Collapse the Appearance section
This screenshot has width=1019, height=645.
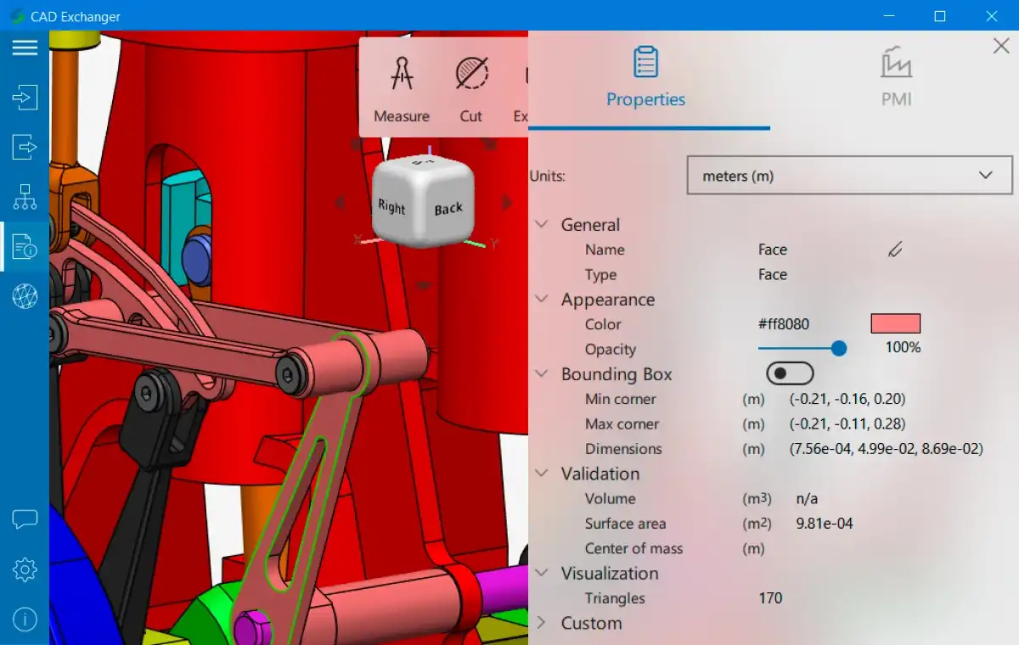click(x=540, y=300)
